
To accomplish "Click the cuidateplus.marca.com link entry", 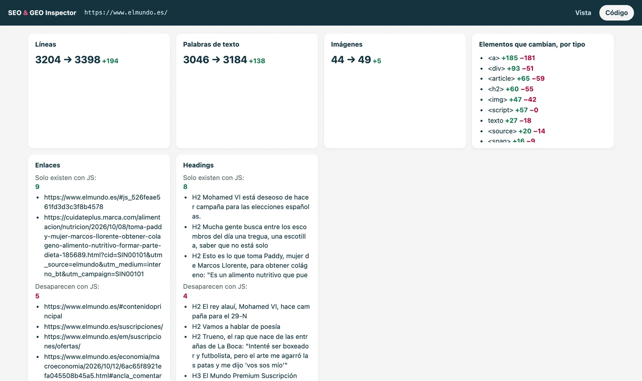I will [x=103, y=246].
